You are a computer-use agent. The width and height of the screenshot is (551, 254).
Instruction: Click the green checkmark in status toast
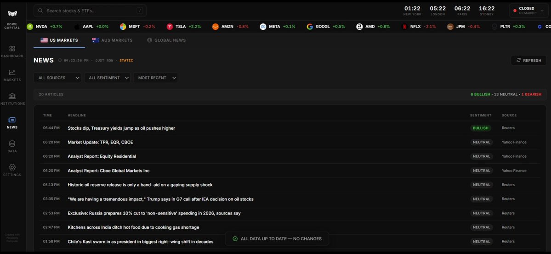235,239
